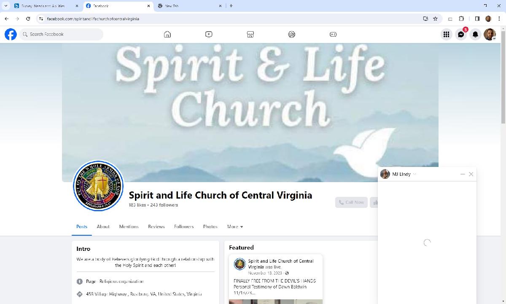
Task: Open the Facebook Home icon
Action: [167, 35]
